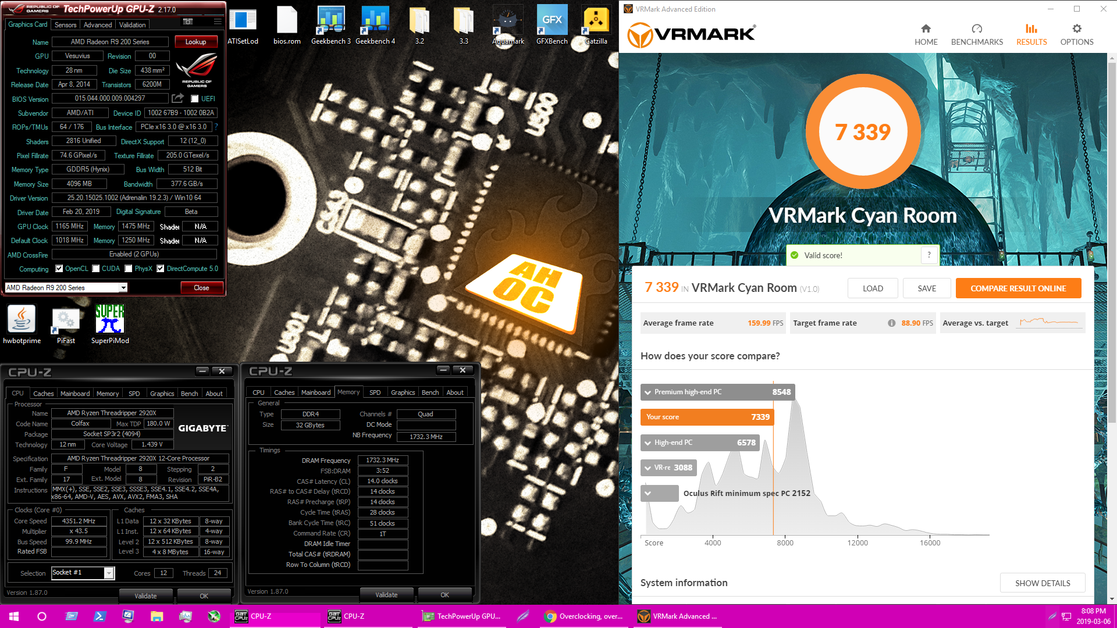Toggle PhysX checkbox in GPU-Z

click(x=129, y=269)
